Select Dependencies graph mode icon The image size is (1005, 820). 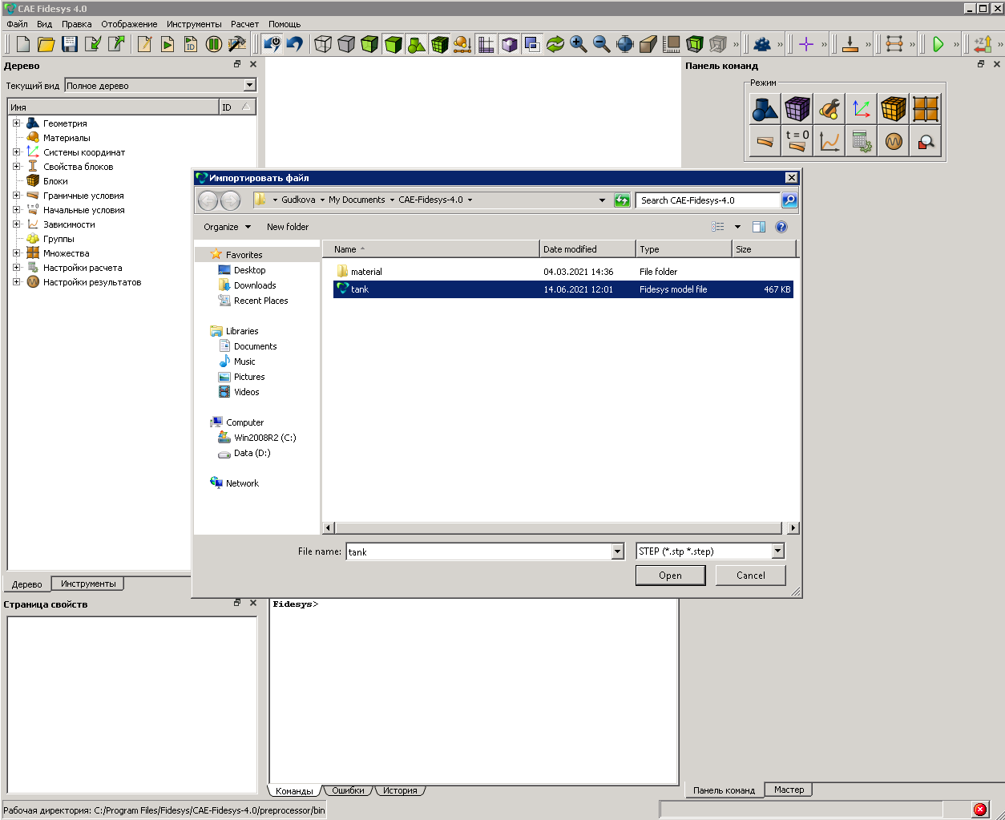click(829, 141)
